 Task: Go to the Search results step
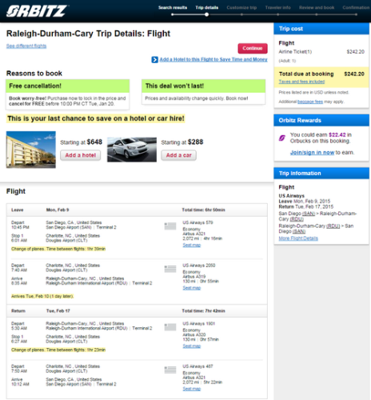pos(173,7)
